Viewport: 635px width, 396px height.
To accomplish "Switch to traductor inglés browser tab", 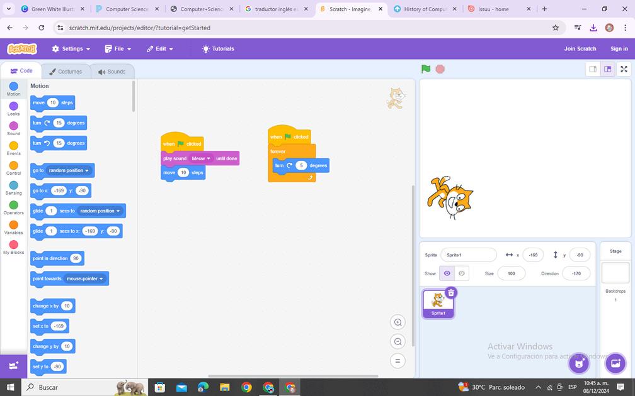I will click(277, 9).
